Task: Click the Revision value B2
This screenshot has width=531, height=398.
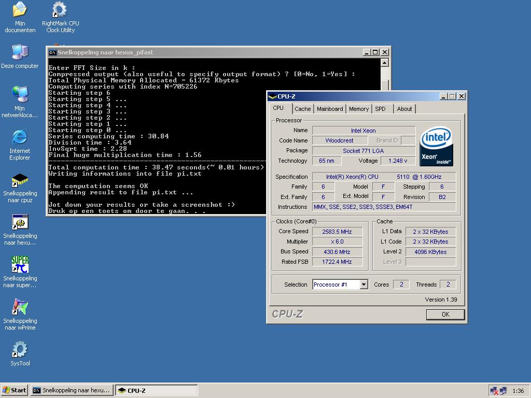Action: pyautogui.click(x=442, y=197)
